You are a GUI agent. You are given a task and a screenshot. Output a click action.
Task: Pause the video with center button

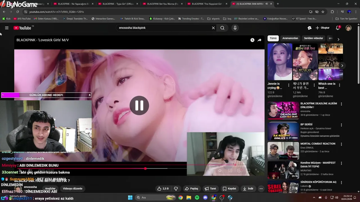point(139,105)
